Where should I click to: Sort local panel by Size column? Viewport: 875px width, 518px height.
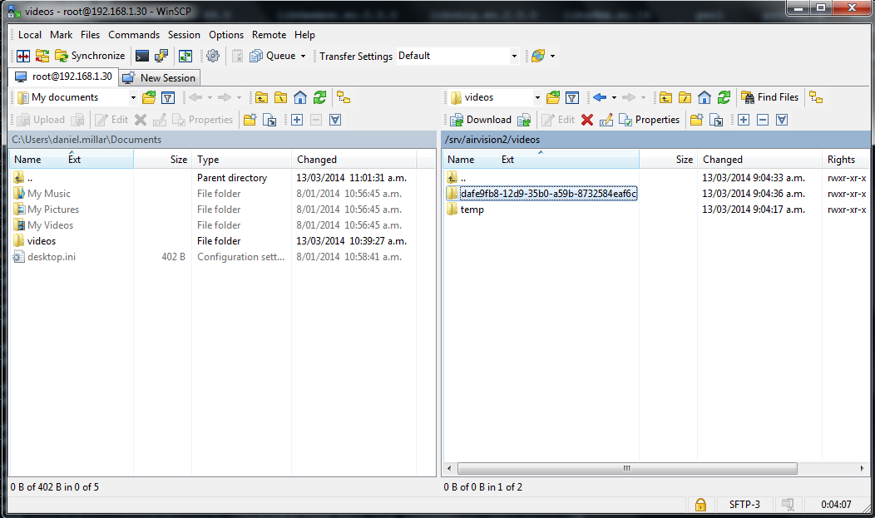pyautogui.click(x=162, y=160)
